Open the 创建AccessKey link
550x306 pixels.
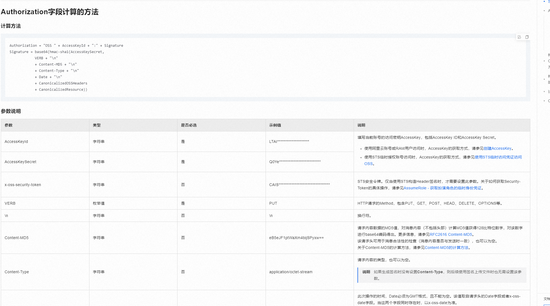[x=497, y=148]
